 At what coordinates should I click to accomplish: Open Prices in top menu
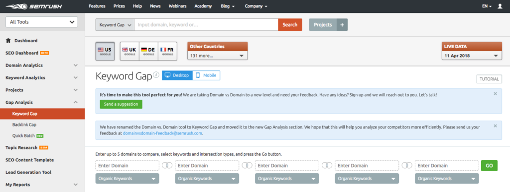(120, 6)
